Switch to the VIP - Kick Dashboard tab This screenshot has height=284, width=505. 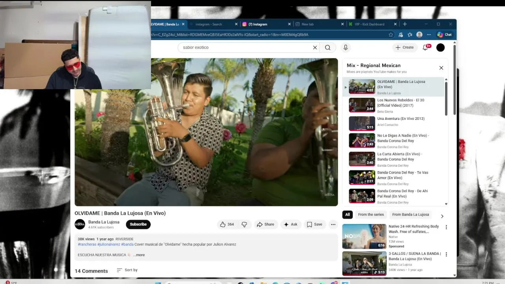click(372, 24)
